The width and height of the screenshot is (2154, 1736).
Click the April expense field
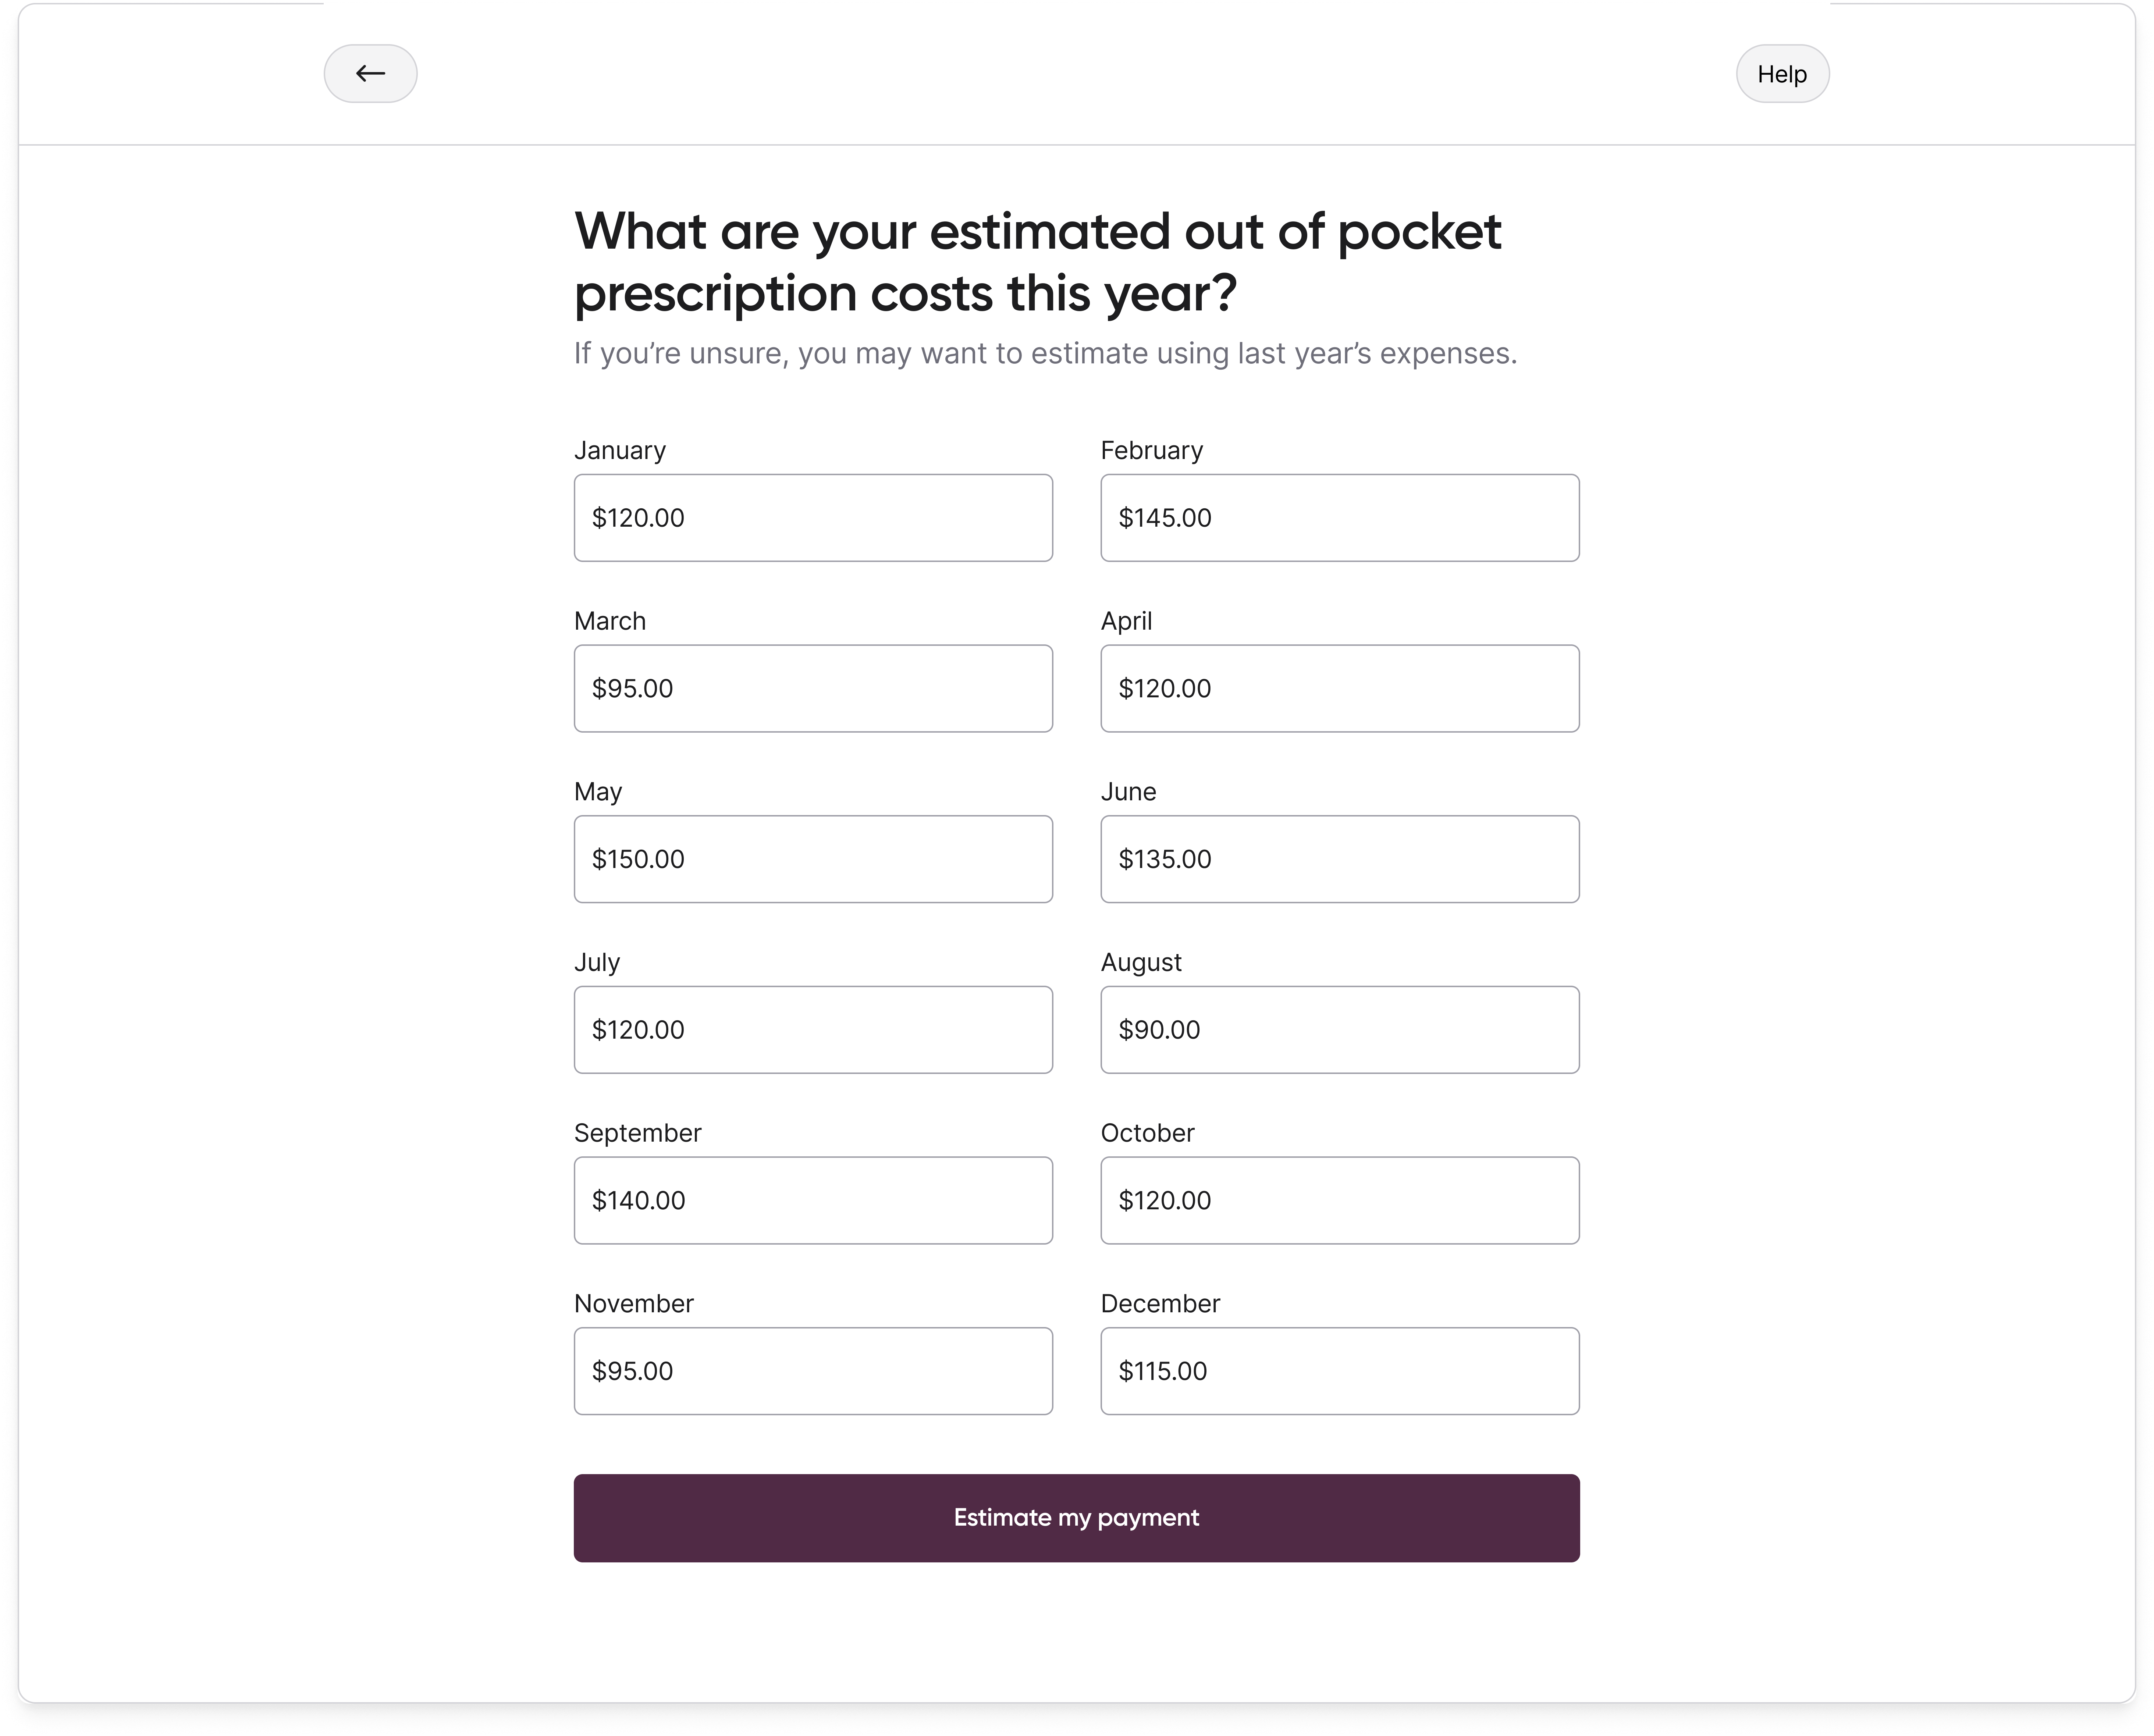(1339, 688)
